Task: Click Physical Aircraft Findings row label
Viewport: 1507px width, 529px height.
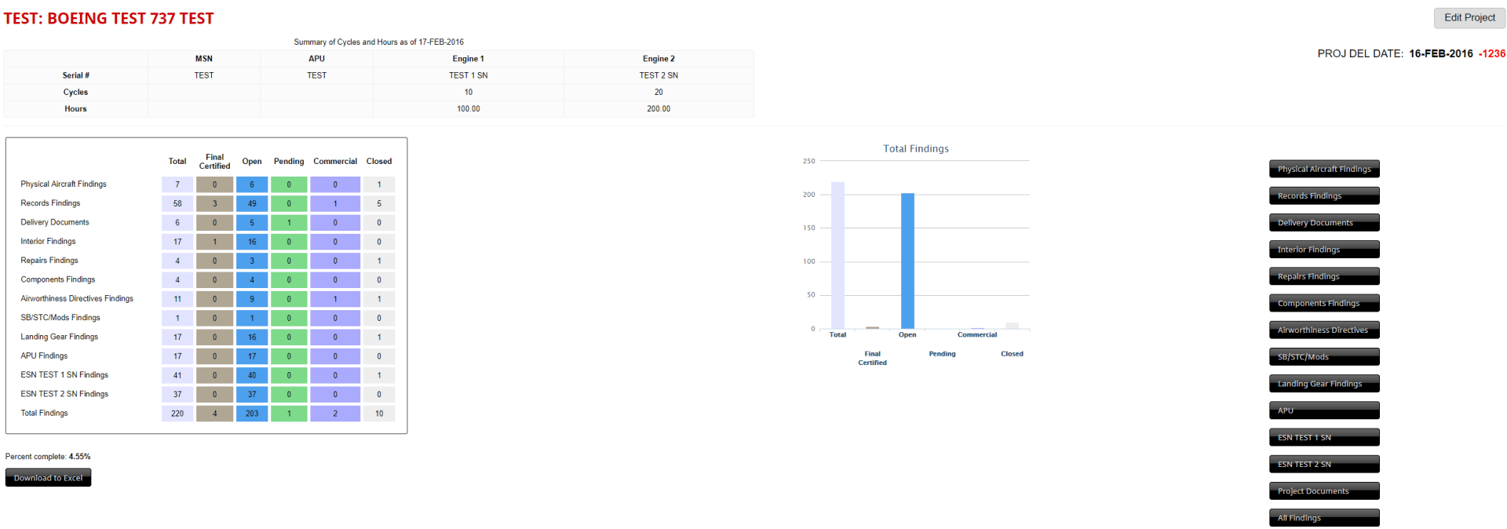Action: tap(64, 184)
